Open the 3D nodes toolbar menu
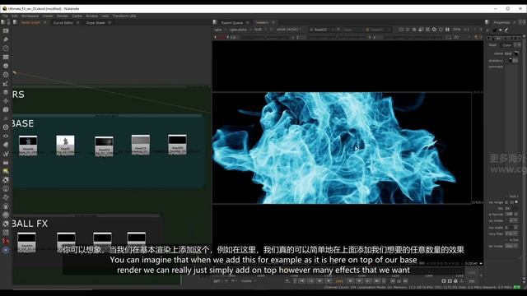This screenshot has width=527, height=296. tap(6, 109)
